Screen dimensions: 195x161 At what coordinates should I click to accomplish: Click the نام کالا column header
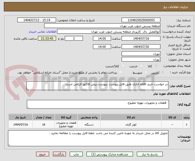pyautogui.click(x=131, y=117)
